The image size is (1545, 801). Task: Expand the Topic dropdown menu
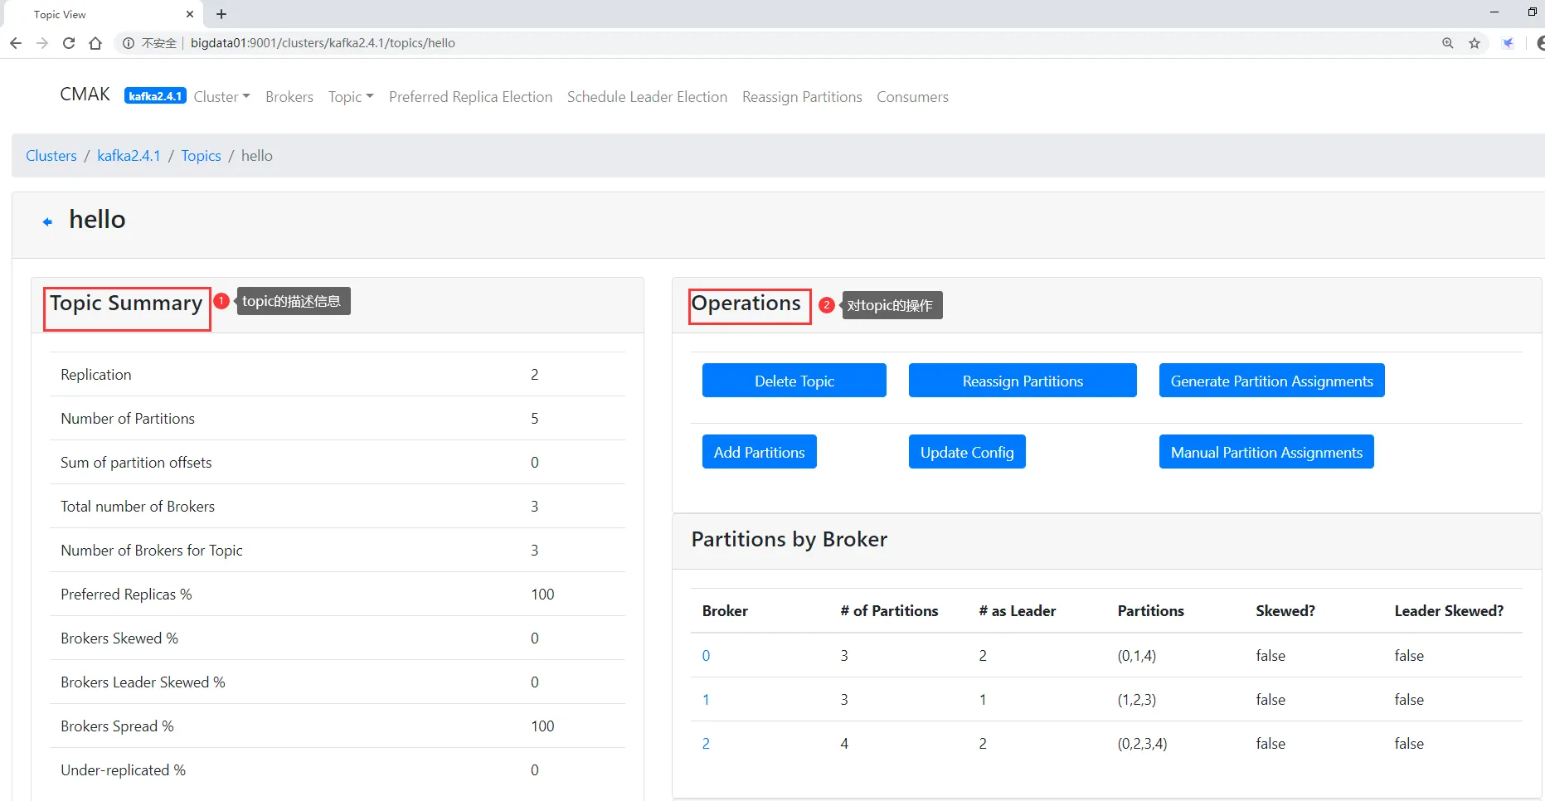351,97
